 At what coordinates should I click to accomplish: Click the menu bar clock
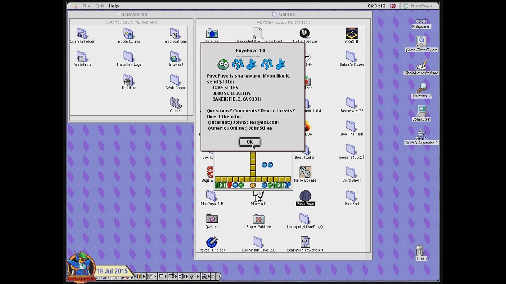[376, 6]
